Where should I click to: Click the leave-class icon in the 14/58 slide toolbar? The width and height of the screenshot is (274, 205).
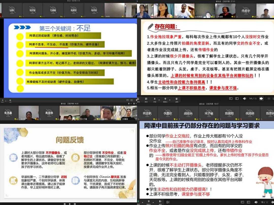pos(176,99)
